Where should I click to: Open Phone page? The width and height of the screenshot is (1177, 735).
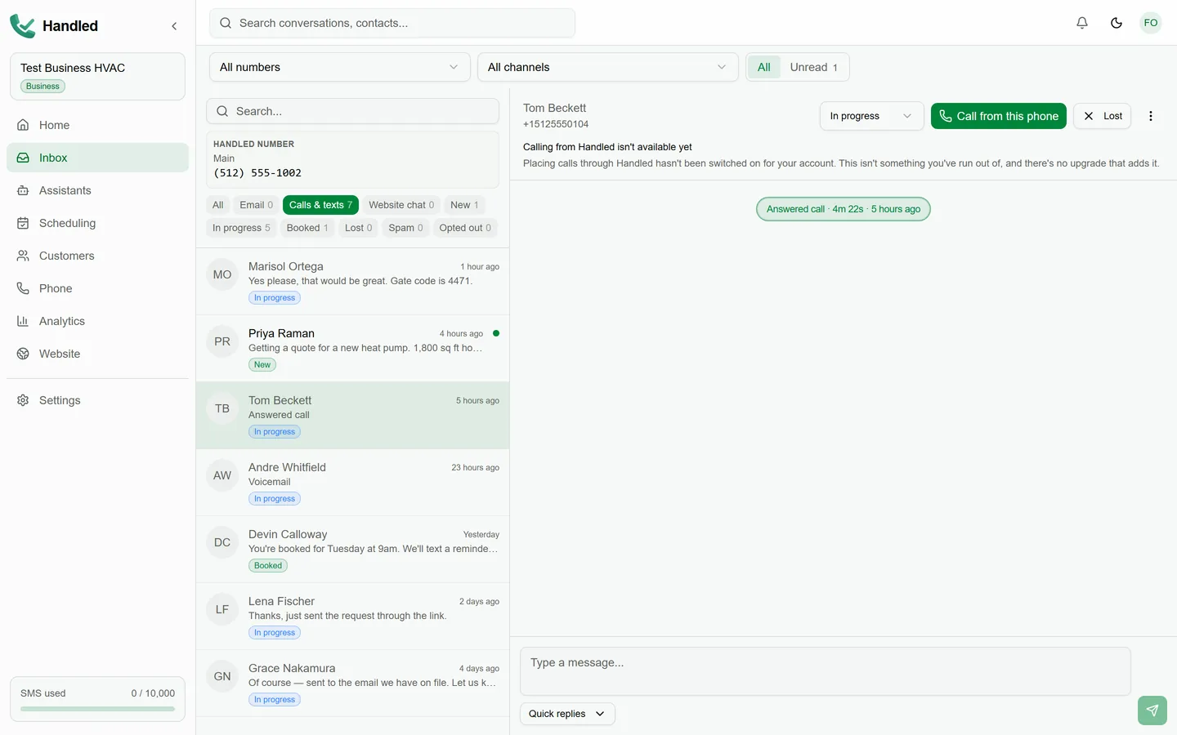97,288
